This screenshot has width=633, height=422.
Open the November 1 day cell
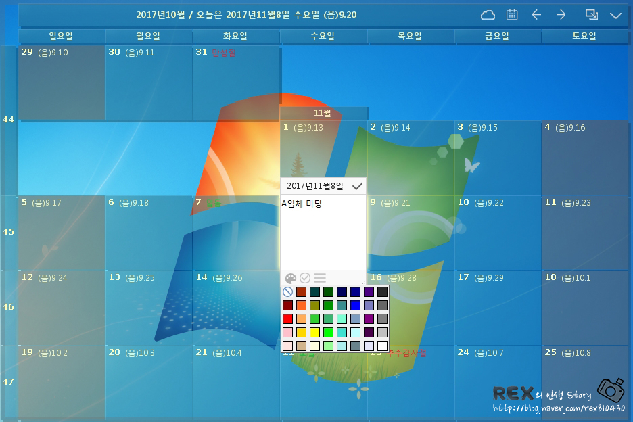pyautogui.click(x=323, y=149)
